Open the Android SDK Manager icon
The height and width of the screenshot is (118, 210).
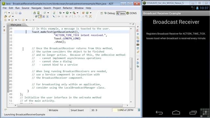(x=34, y=13)
